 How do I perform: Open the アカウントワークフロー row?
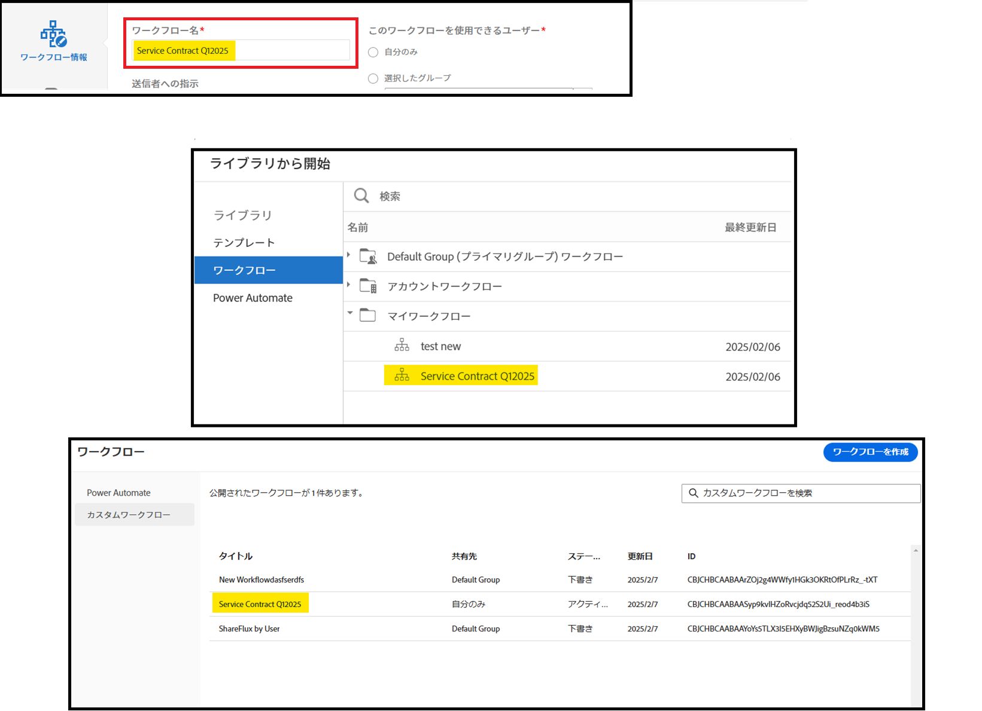click(x=567, y=286)
